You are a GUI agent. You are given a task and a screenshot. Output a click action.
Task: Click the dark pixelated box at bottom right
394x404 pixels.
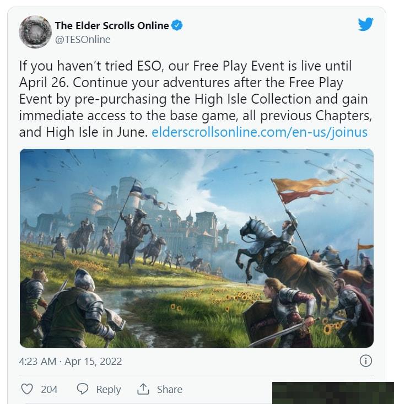click(333, 393)
